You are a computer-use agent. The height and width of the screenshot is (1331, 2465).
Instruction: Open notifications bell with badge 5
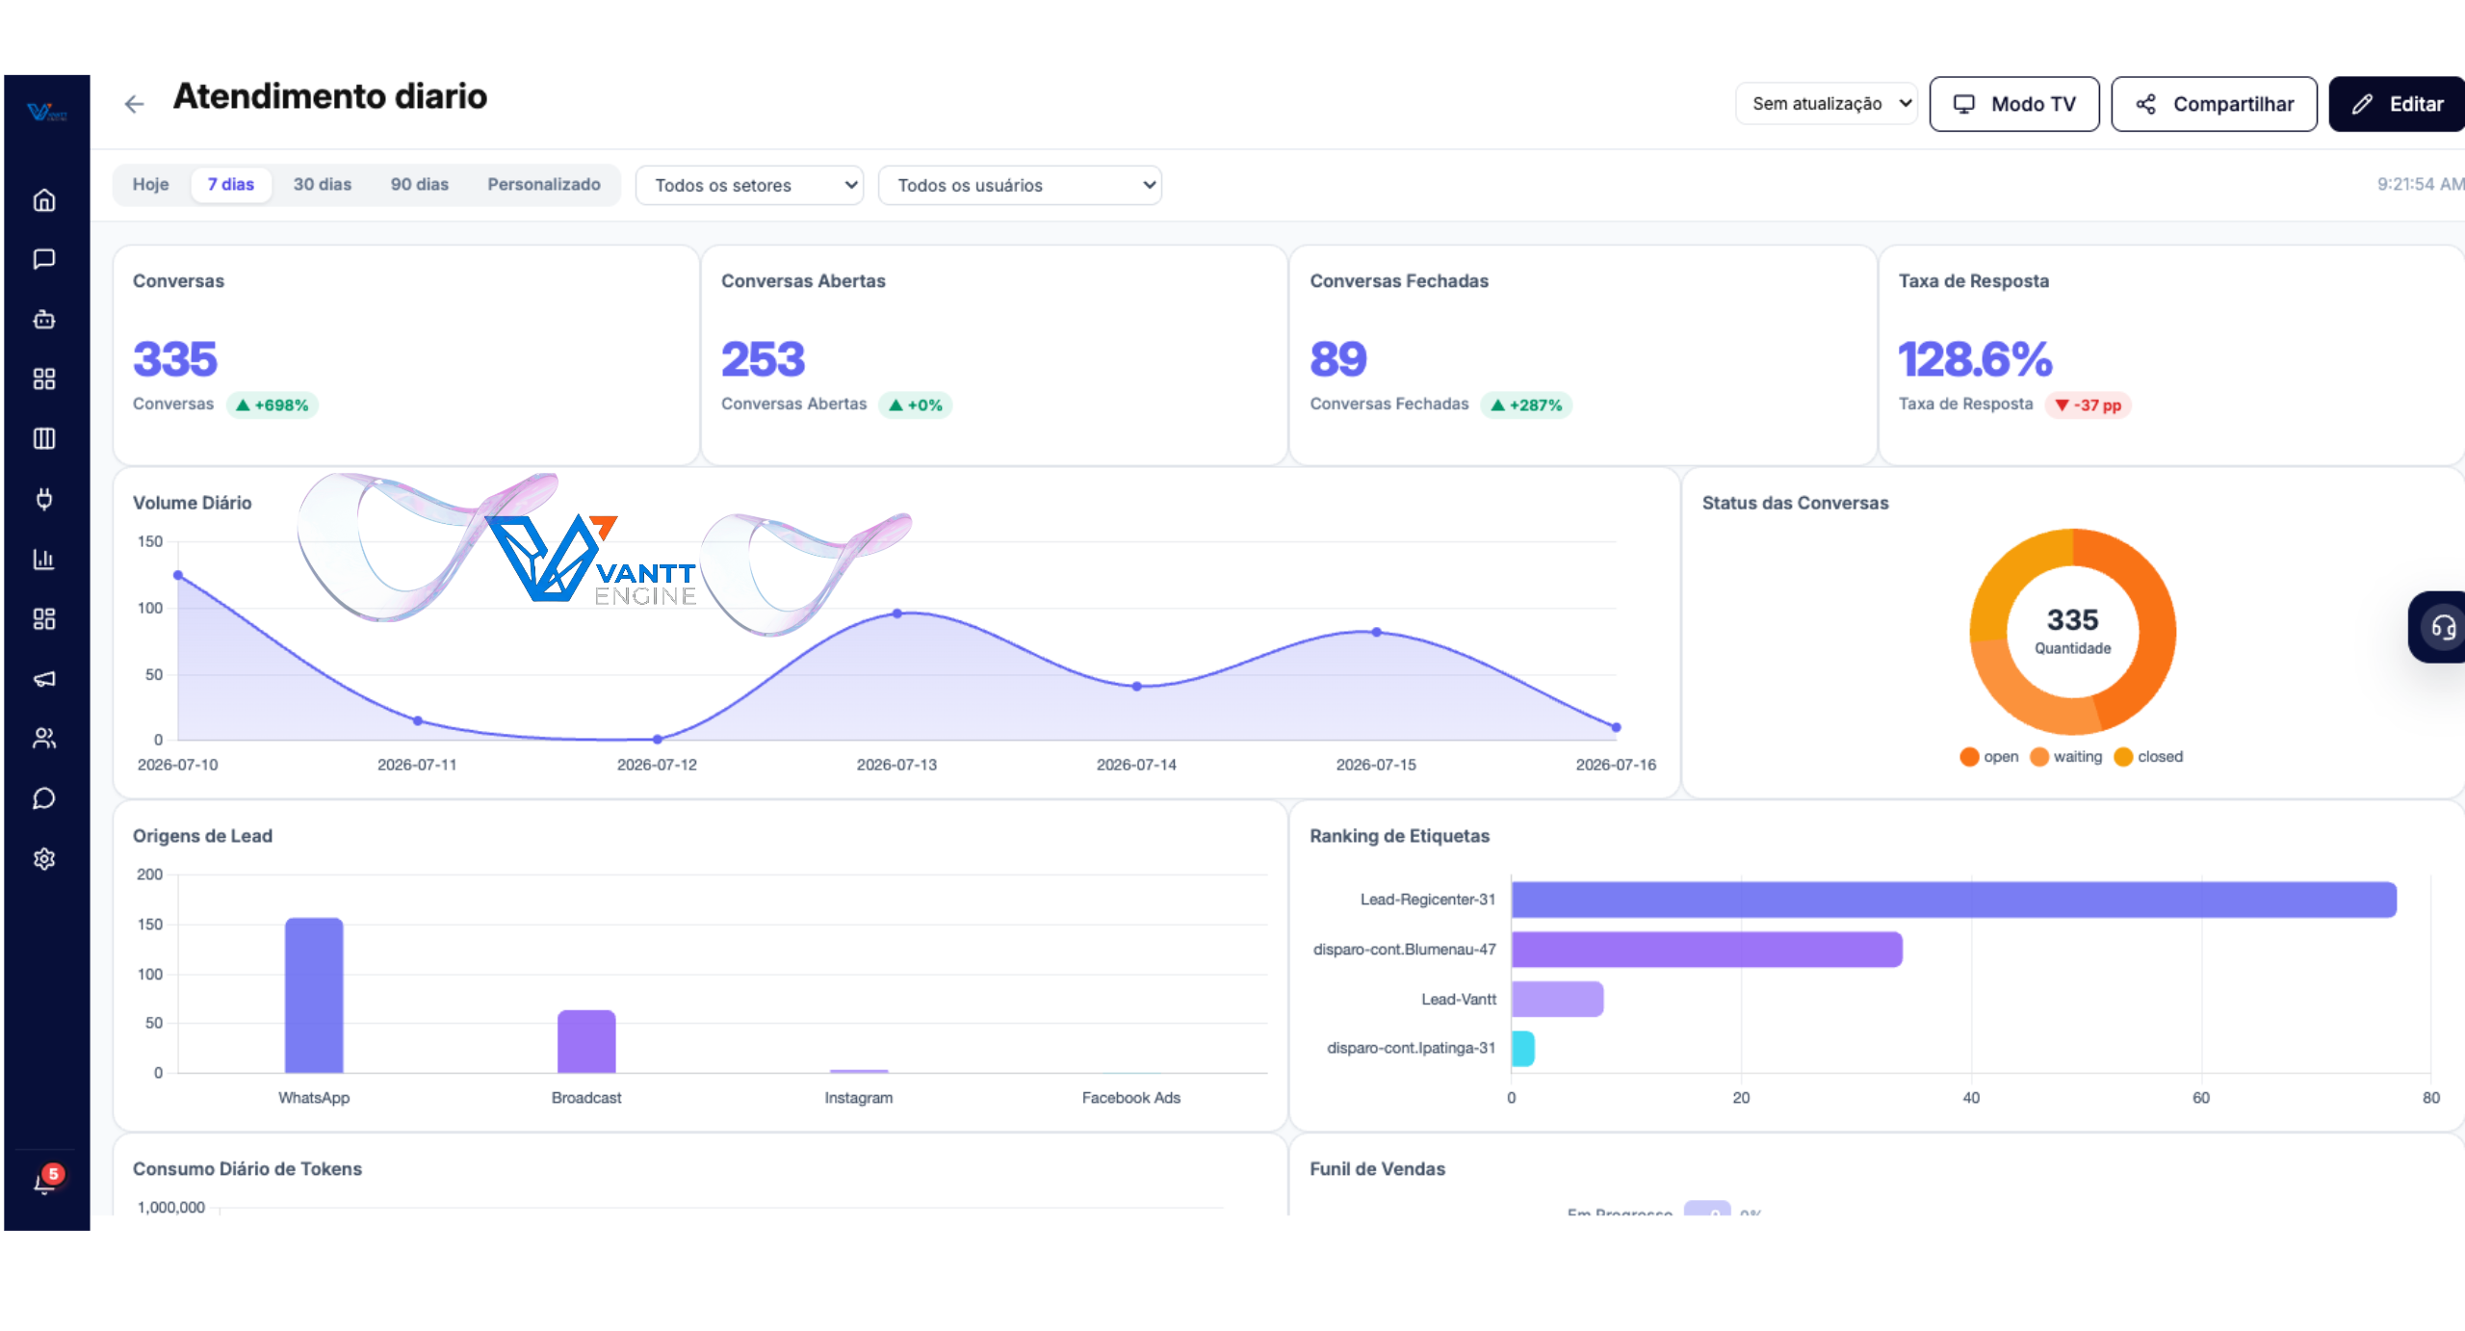tap(46, 1181)
